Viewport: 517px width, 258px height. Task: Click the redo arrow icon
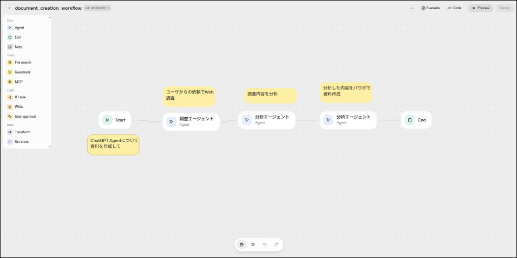point(276,245)
